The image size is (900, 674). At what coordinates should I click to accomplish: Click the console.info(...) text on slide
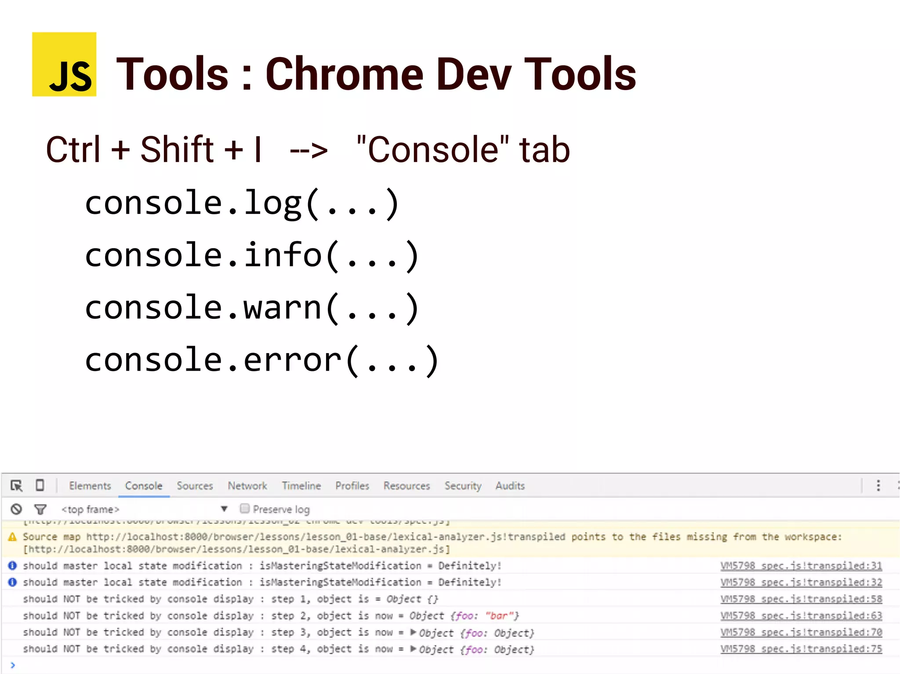point(252,256)
